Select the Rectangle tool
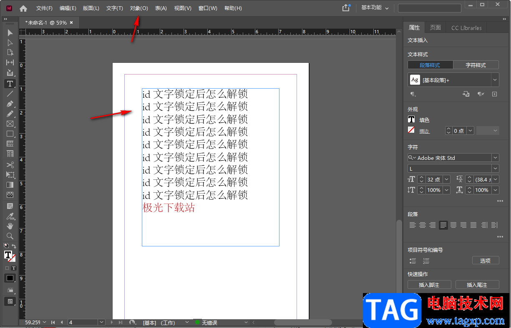511x328 pixels. [x=10, y=134]
